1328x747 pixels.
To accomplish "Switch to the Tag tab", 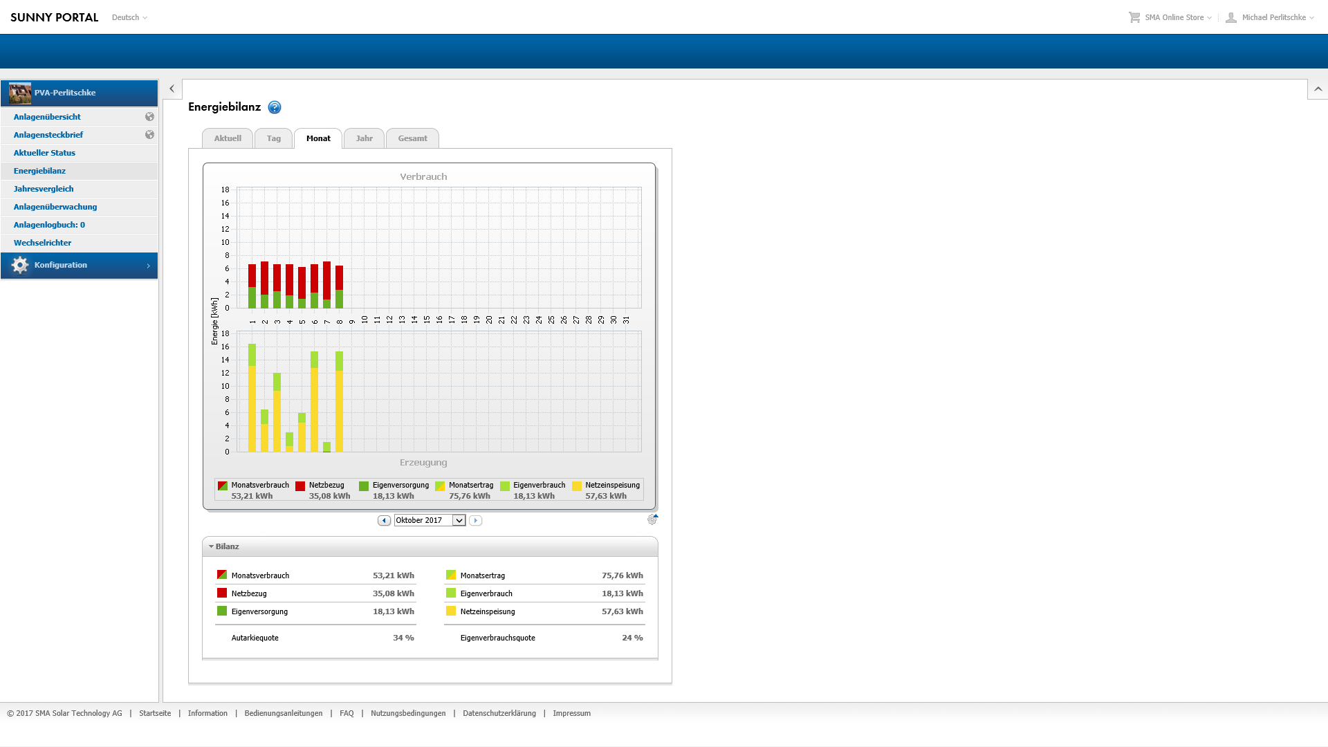I will pyautogui.click(x=274, y=138).
